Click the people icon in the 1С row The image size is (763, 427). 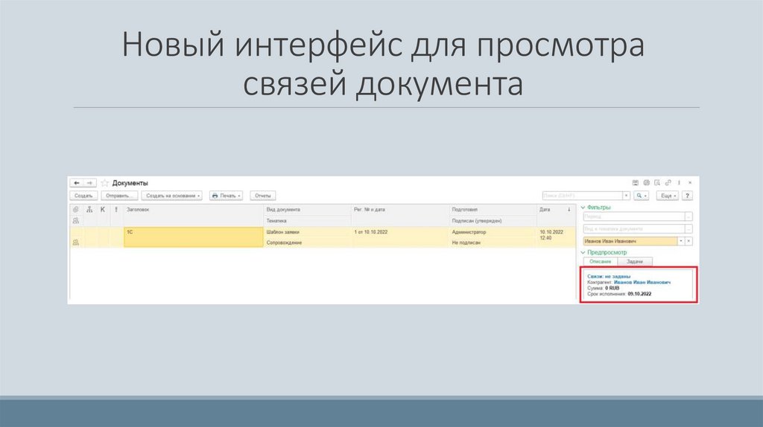pyautogui.click(x=75, y=242)
